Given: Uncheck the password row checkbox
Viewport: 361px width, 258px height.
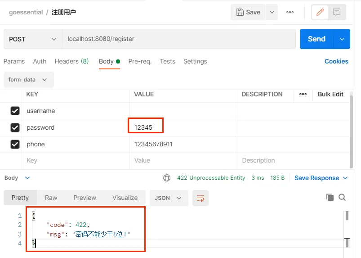Looking at the screenshot, I should (x=15, y=127).
